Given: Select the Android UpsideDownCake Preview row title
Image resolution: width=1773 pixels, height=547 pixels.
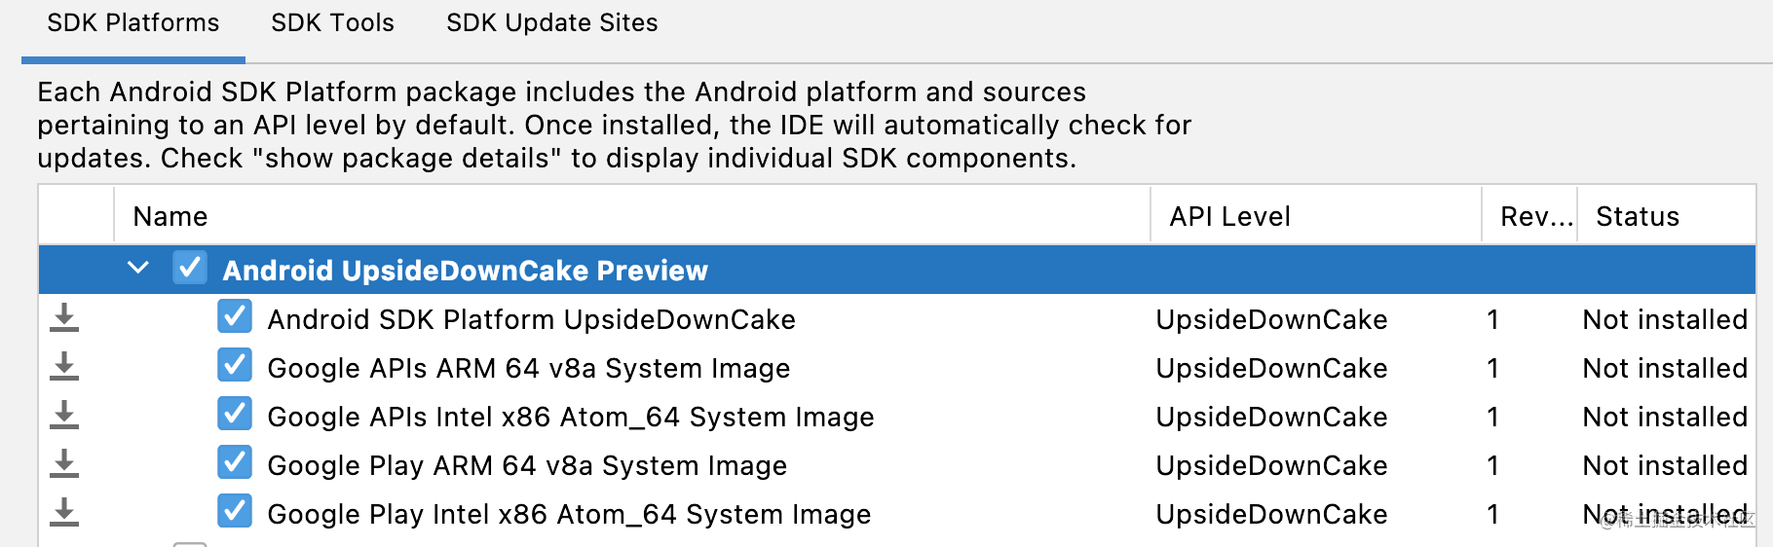Looking at the screenshot, I should click(465, 271).
